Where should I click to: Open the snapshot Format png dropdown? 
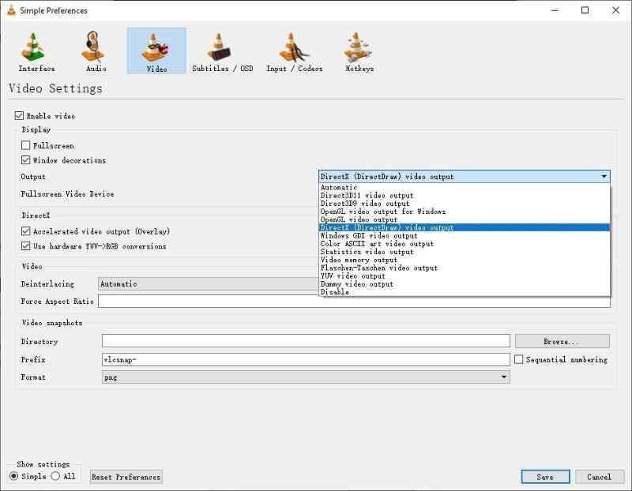click(x=306, y=377)
